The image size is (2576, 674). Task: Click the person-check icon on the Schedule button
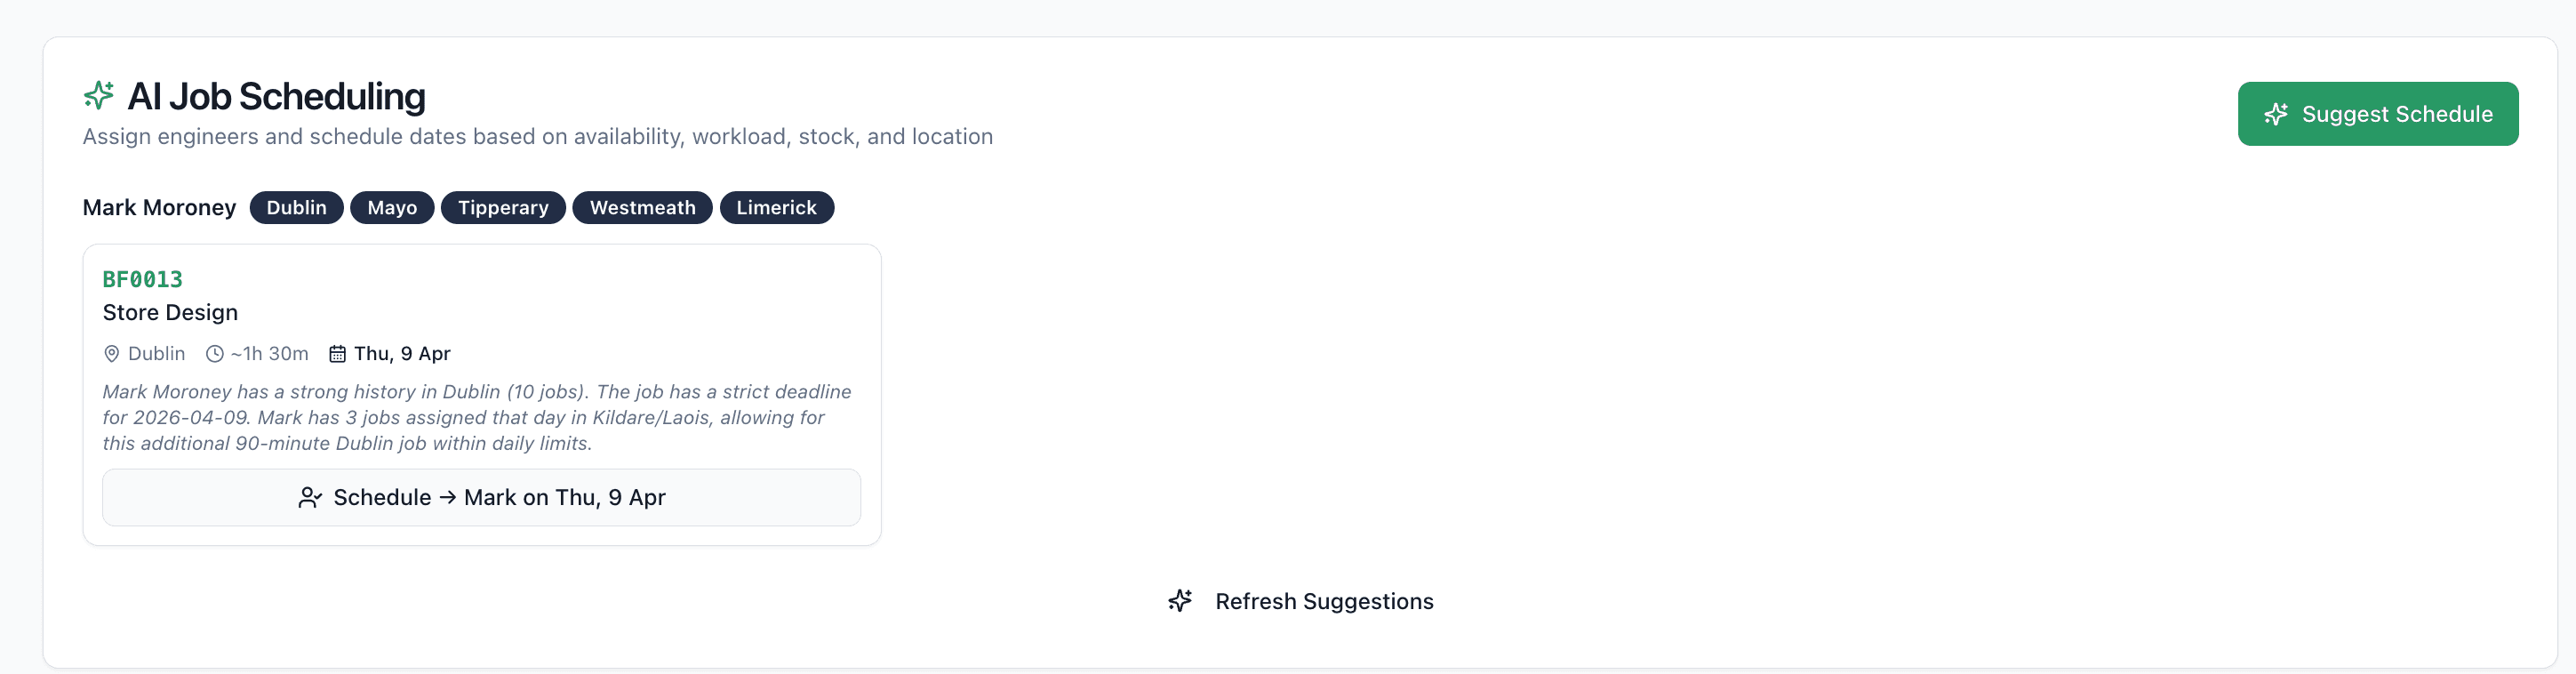(x=309, y=497)
